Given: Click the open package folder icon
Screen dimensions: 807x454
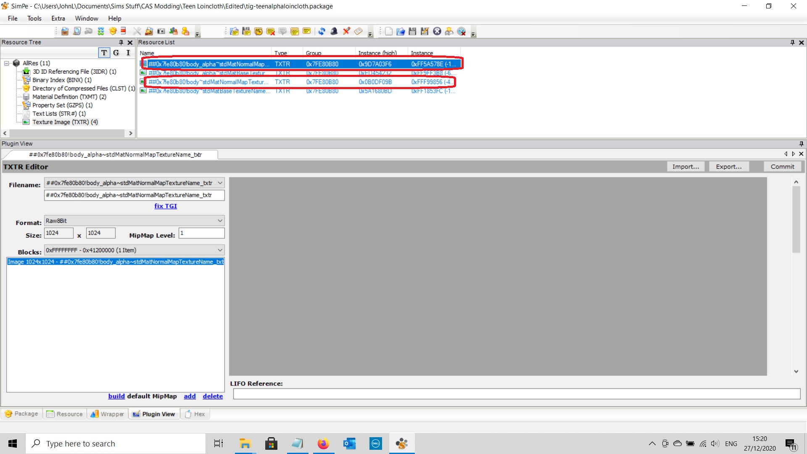Looking at the screenshot, I should point(401,32).
